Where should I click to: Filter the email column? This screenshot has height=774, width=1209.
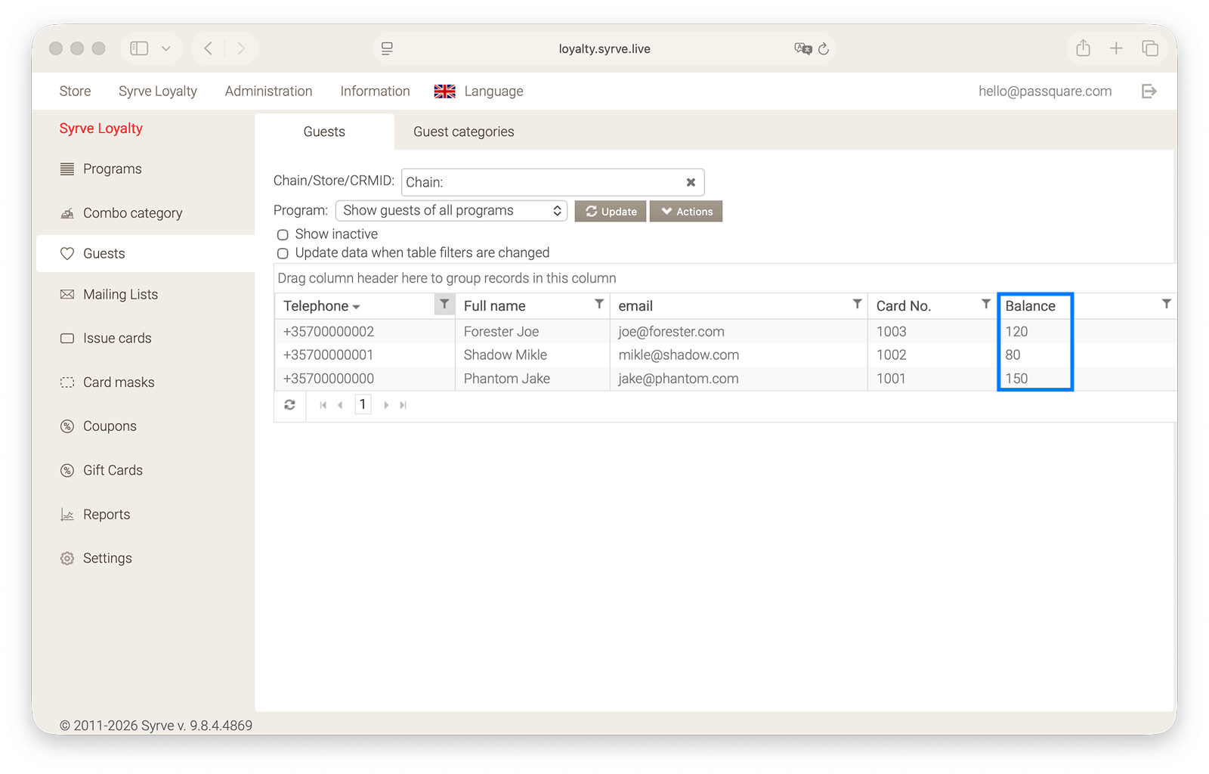[x=857, y=304]
